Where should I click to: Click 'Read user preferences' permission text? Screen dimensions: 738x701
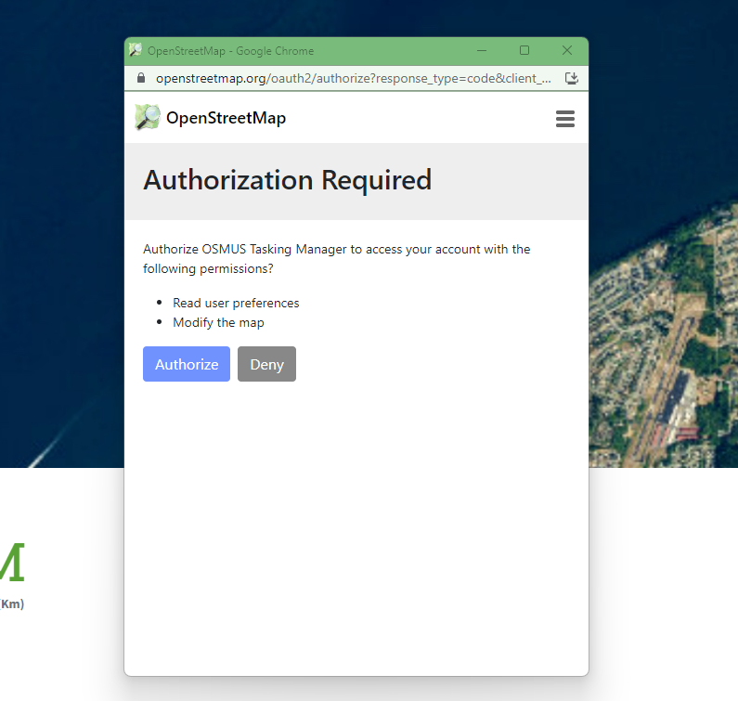(236, 303)
